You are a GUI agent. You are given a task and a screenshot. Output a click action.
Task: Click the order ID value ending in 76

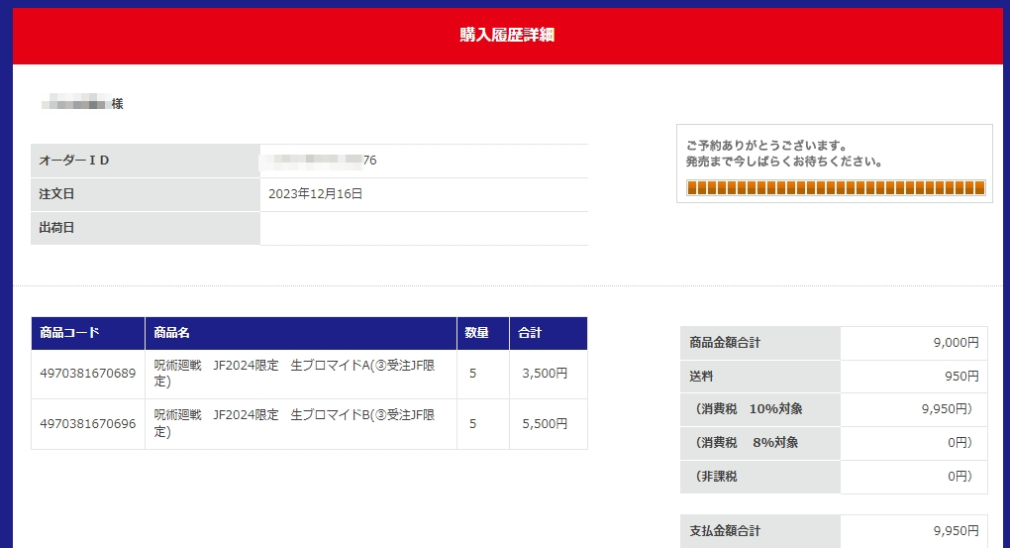(x=319, y=161)
